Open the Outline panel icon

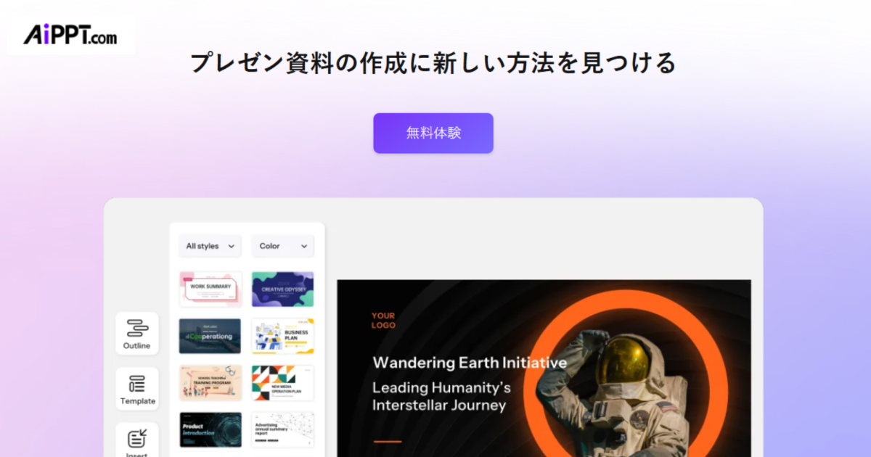point(136,334)
